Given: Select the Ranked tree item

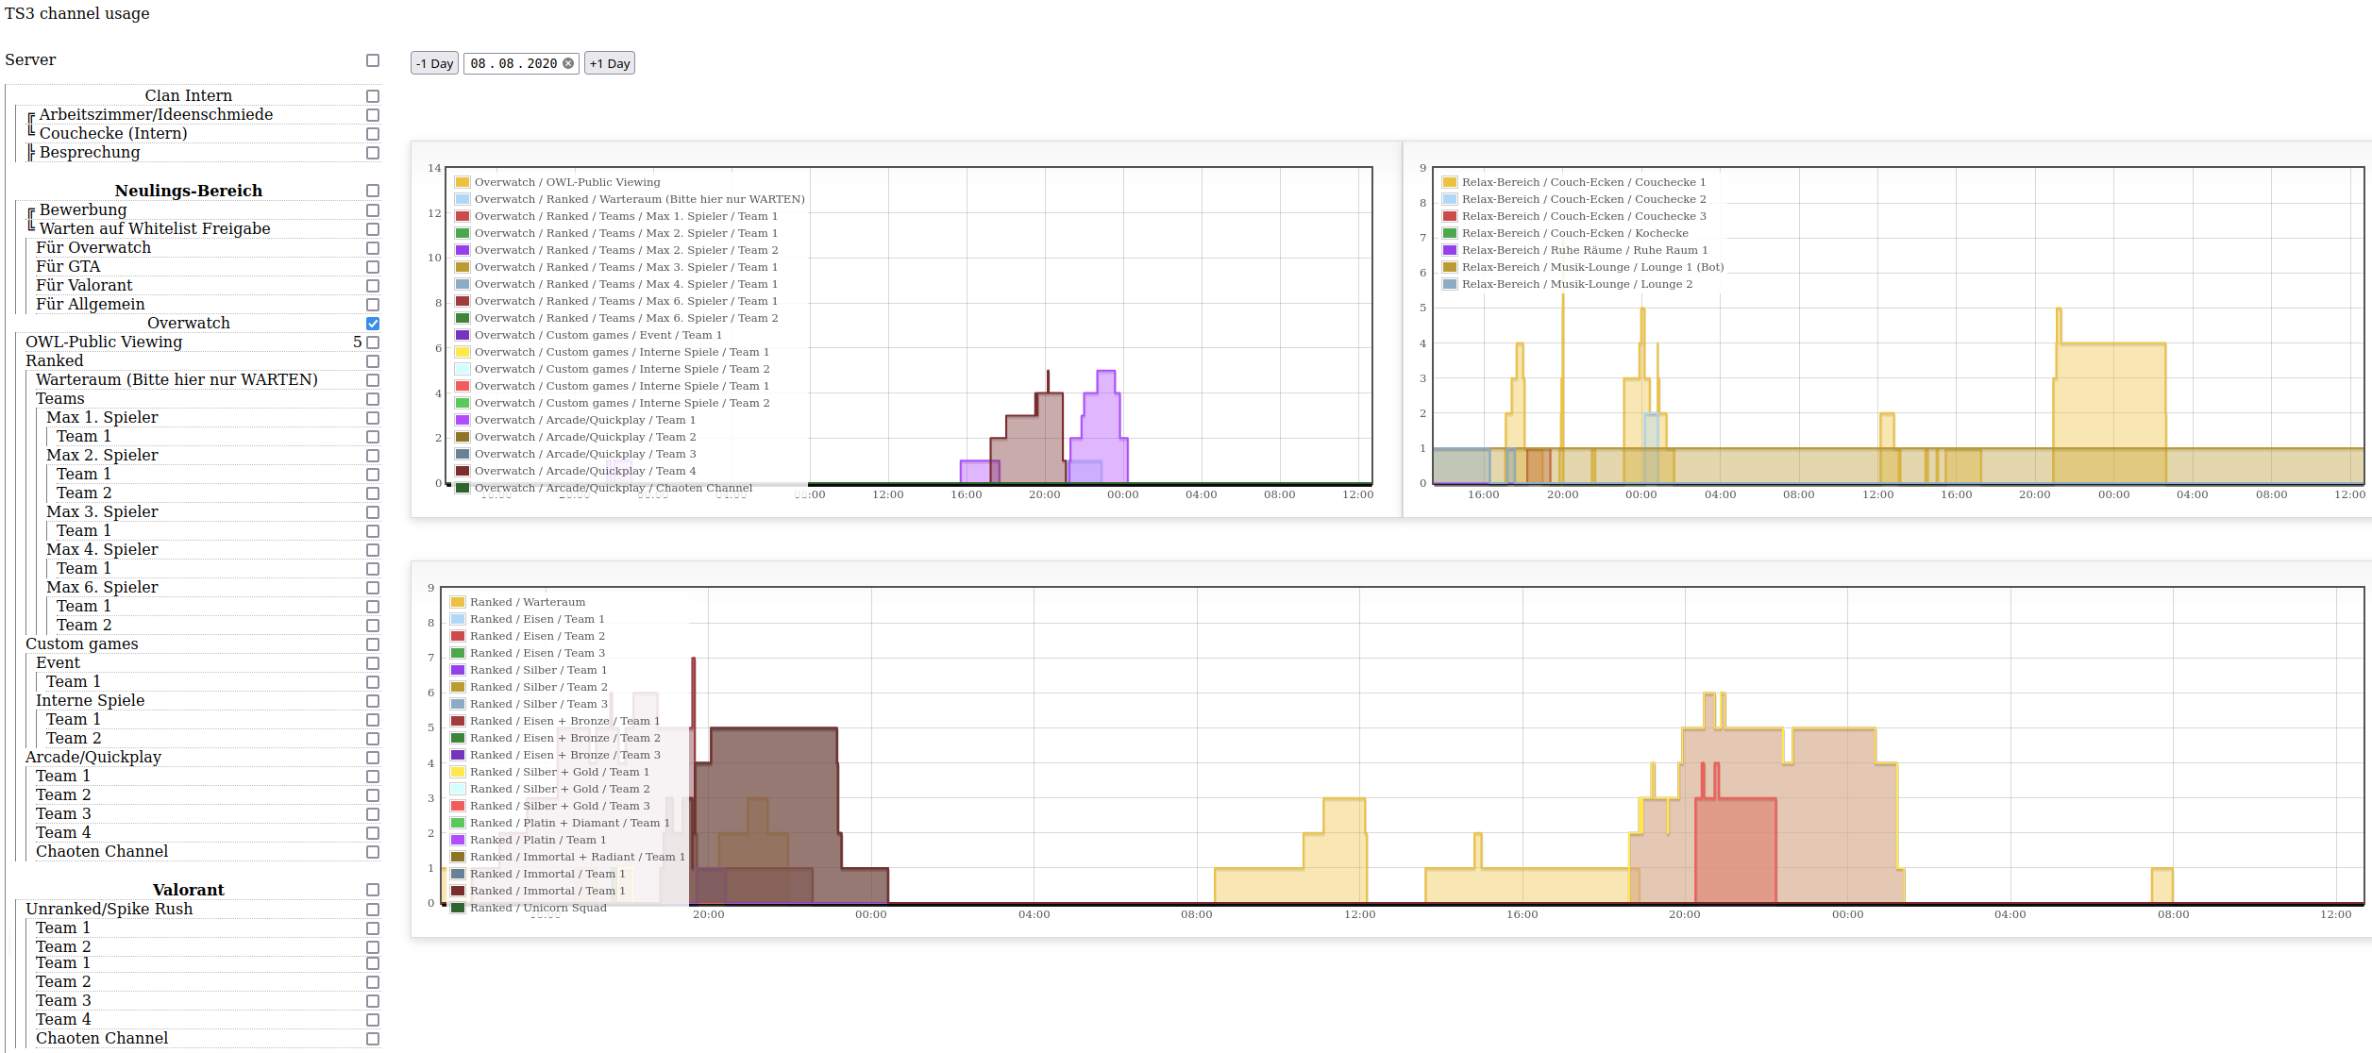Looking at the screenshot, I should 55,361.
